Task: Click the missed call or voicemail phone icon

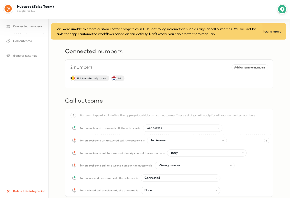Action: [74, 190]
